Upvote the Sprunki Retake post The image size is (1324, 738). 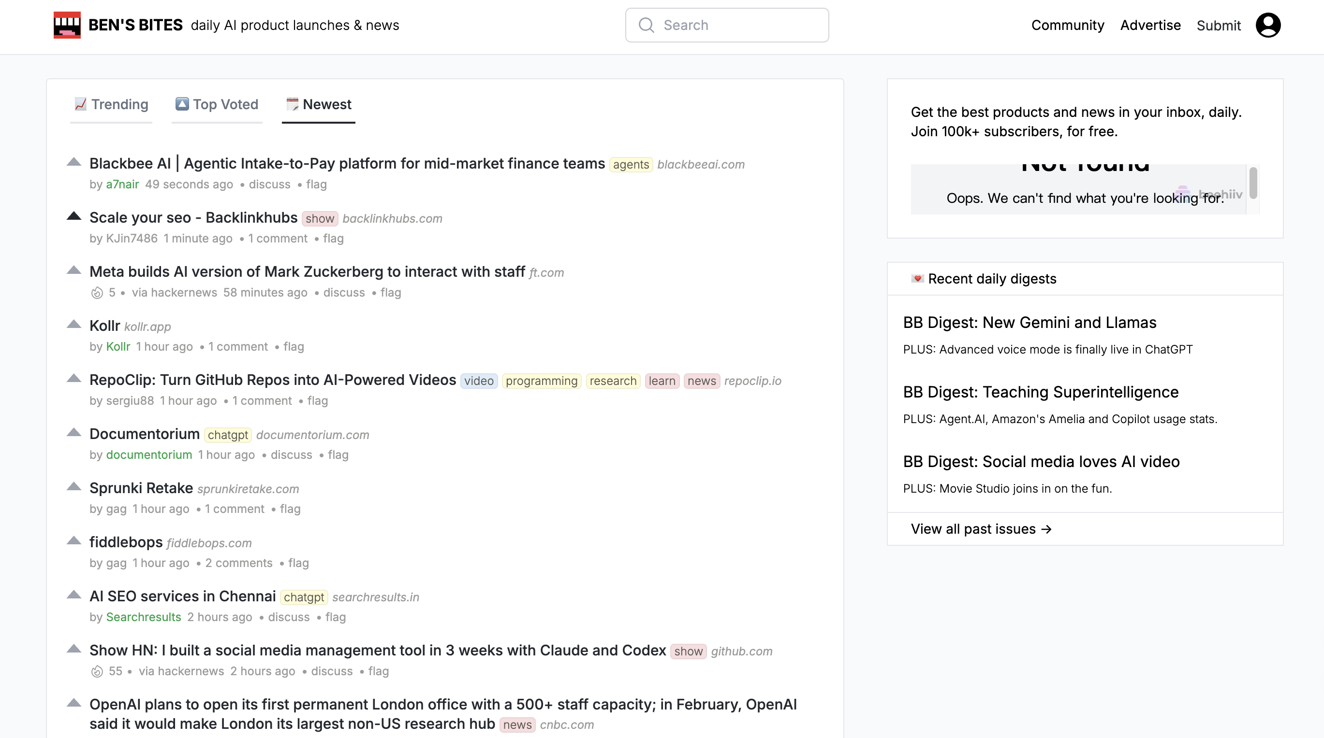coord(74,487)
